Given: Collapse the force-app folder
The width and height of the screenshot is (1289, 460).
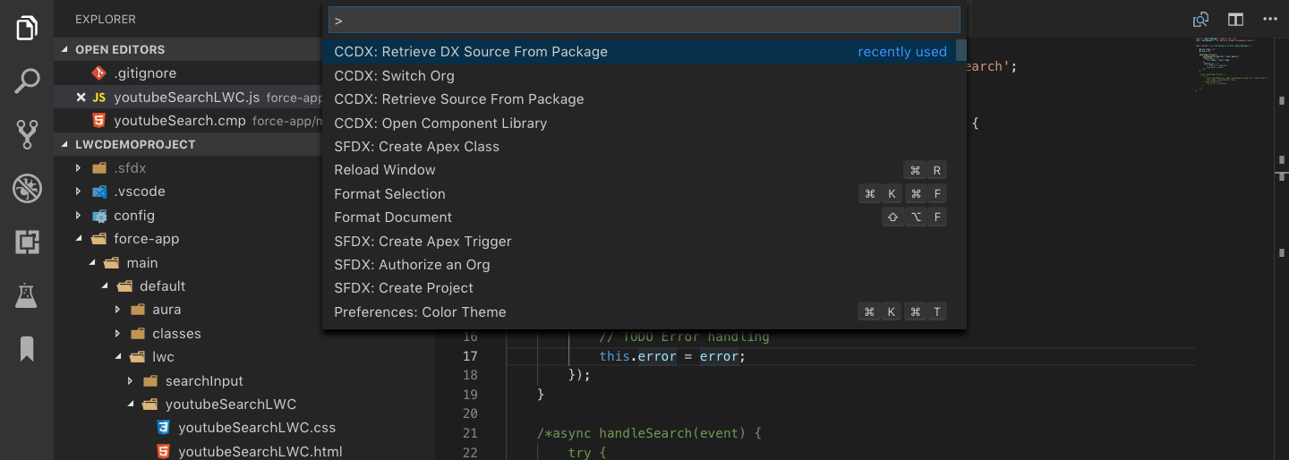Looking at the screenshot, I should coord(79,239).
